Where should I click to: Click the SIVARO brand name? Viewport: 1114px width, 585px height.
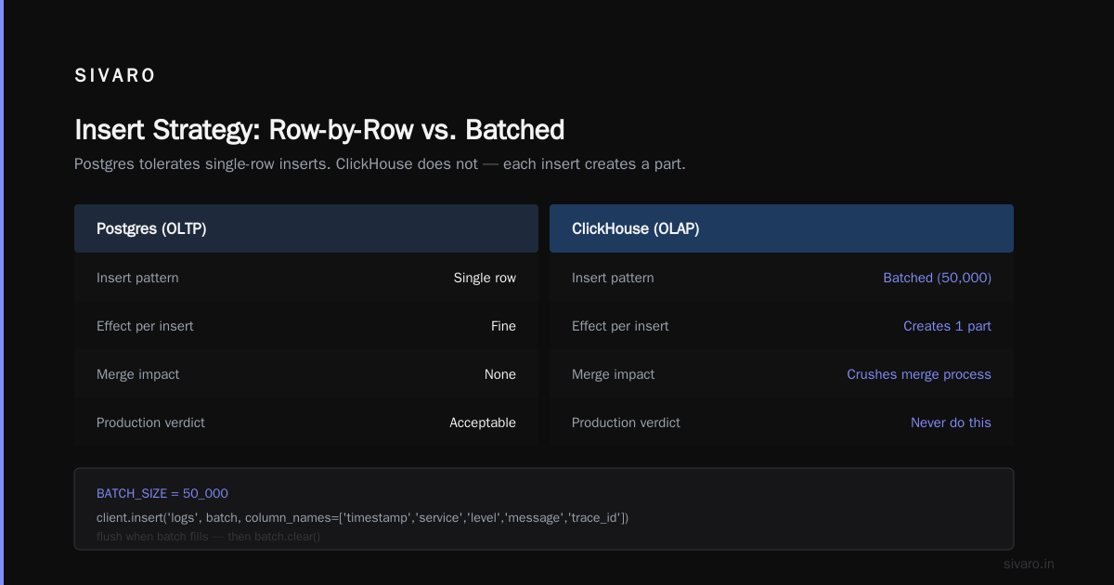(115, 76)
